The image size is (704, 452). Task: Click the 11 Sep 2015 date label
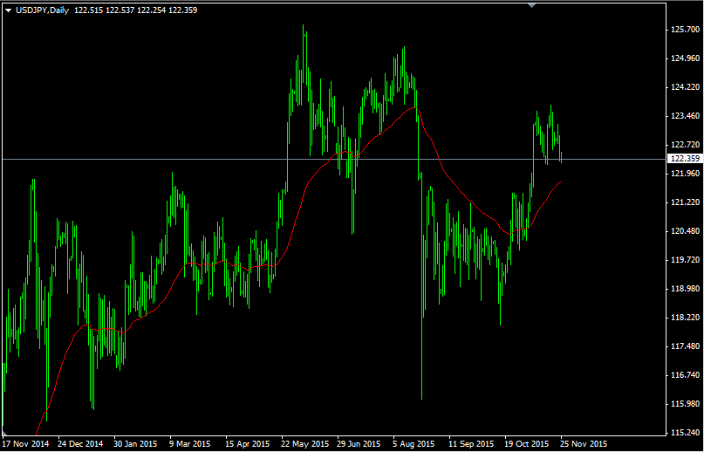click(x=471, y=444)
